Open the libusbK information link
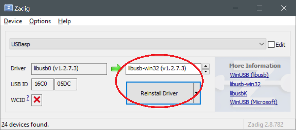This screenshot has height=130, width=296. (x=238, y=93)
